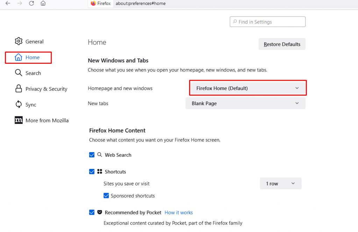This screenshot has height=232, width=358.
Task: Reload the page with the refresh icon
Action: [x=31, y=3]
